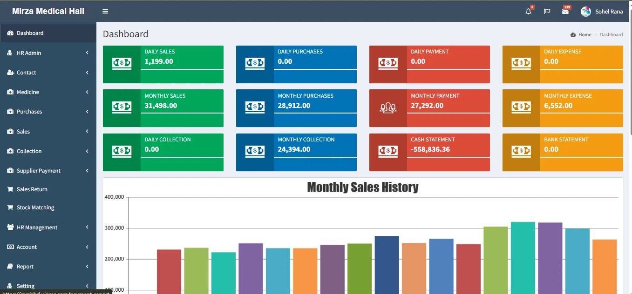Click the Monthly Payment people icon
Screen dimensions: 632x294
pyautogui.click(x=388, y=108)
